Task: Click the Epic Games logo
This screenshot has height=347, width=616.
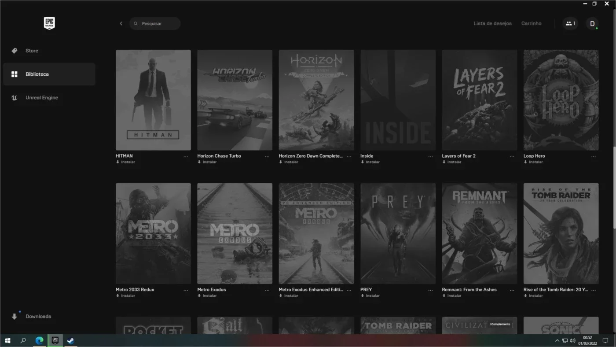Action: click(x=49, y=23)
